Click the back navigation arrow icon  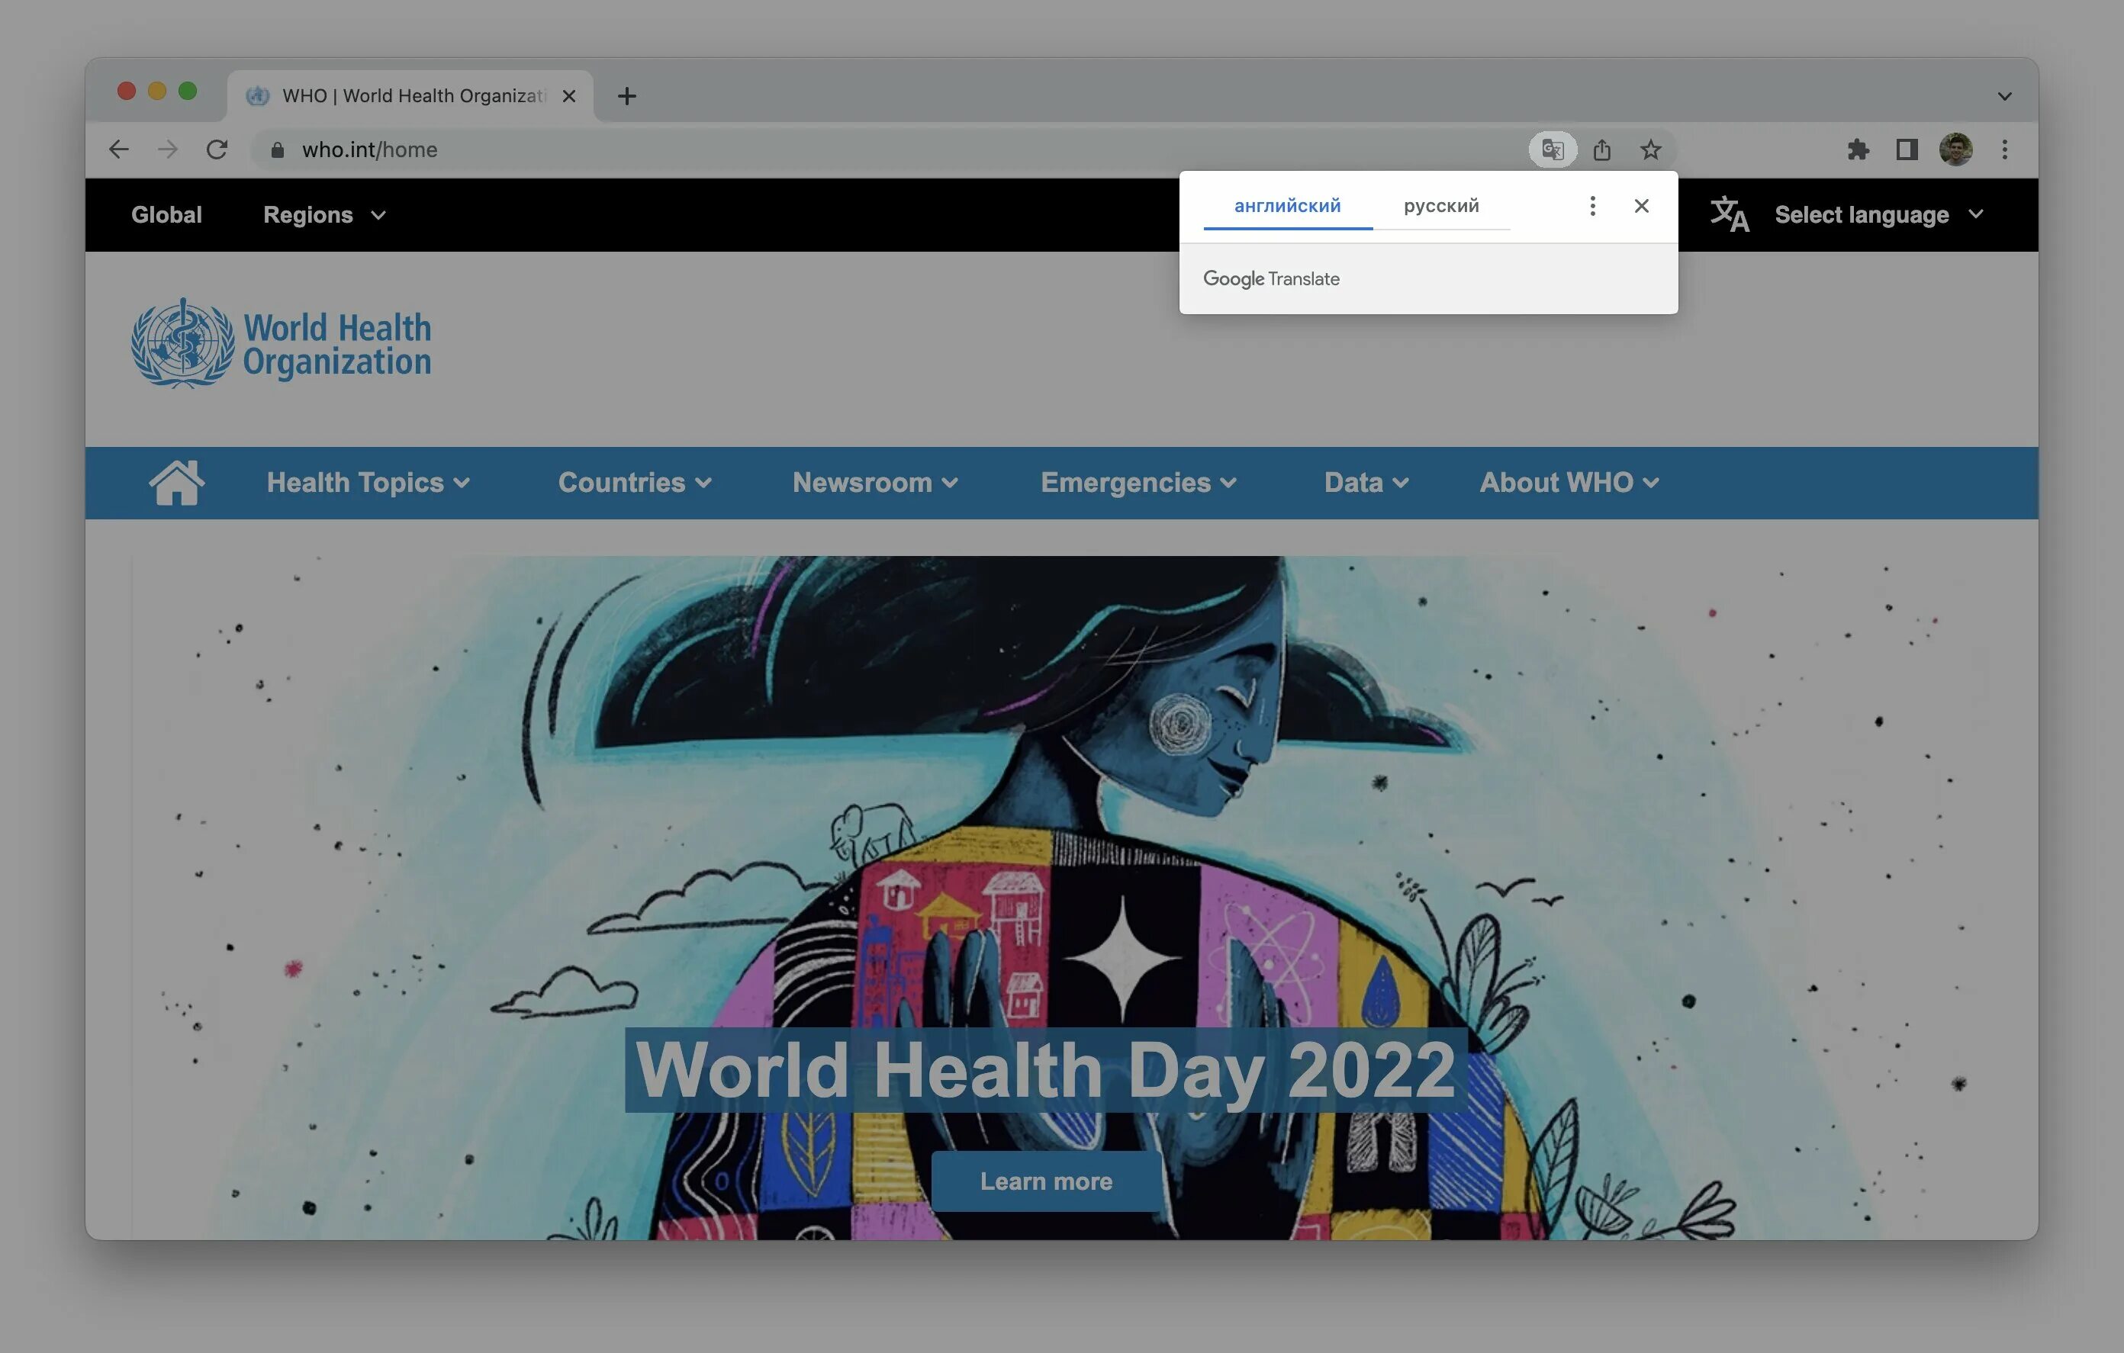[x=121, y=149]
